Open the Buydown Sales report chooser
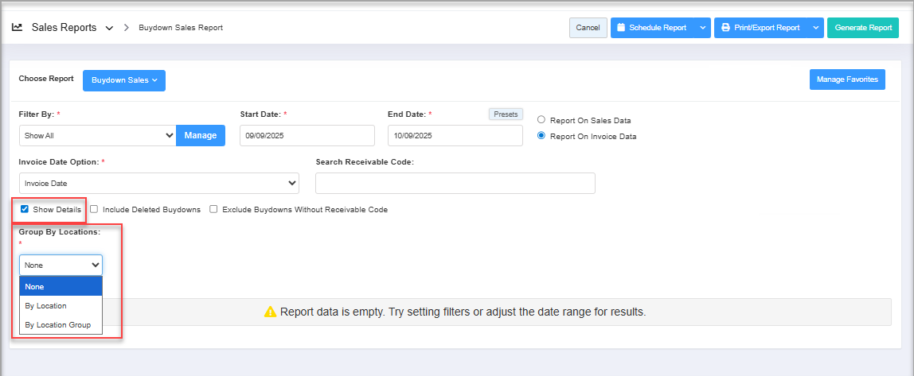This screenshot has width=914, height=376. (123, 80)
